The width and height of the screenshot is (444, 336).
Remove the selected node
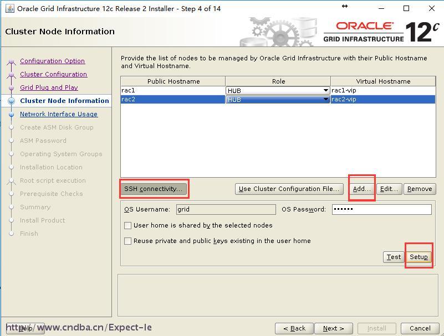tap(420, 189)
